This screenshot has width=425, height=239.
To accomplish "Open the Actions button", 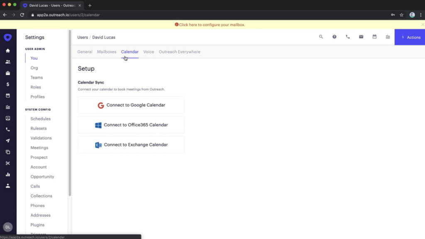I will click(x=410, y=37).
